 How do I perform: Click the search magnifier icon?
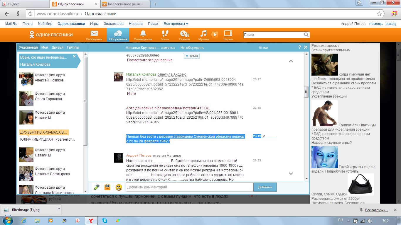click(x=306, y=35)
